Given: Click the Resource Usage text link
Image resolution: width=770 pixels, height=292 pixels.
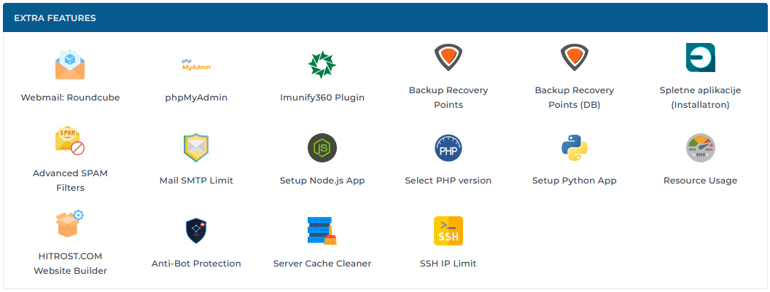Looking at the screenshot, I should tap(700, 181).
